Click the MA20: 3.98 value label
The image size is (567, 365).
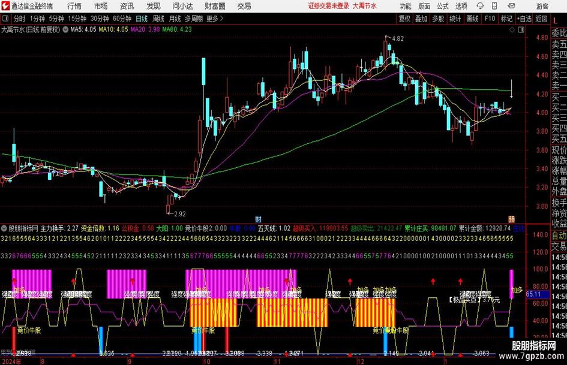[145, 29]
